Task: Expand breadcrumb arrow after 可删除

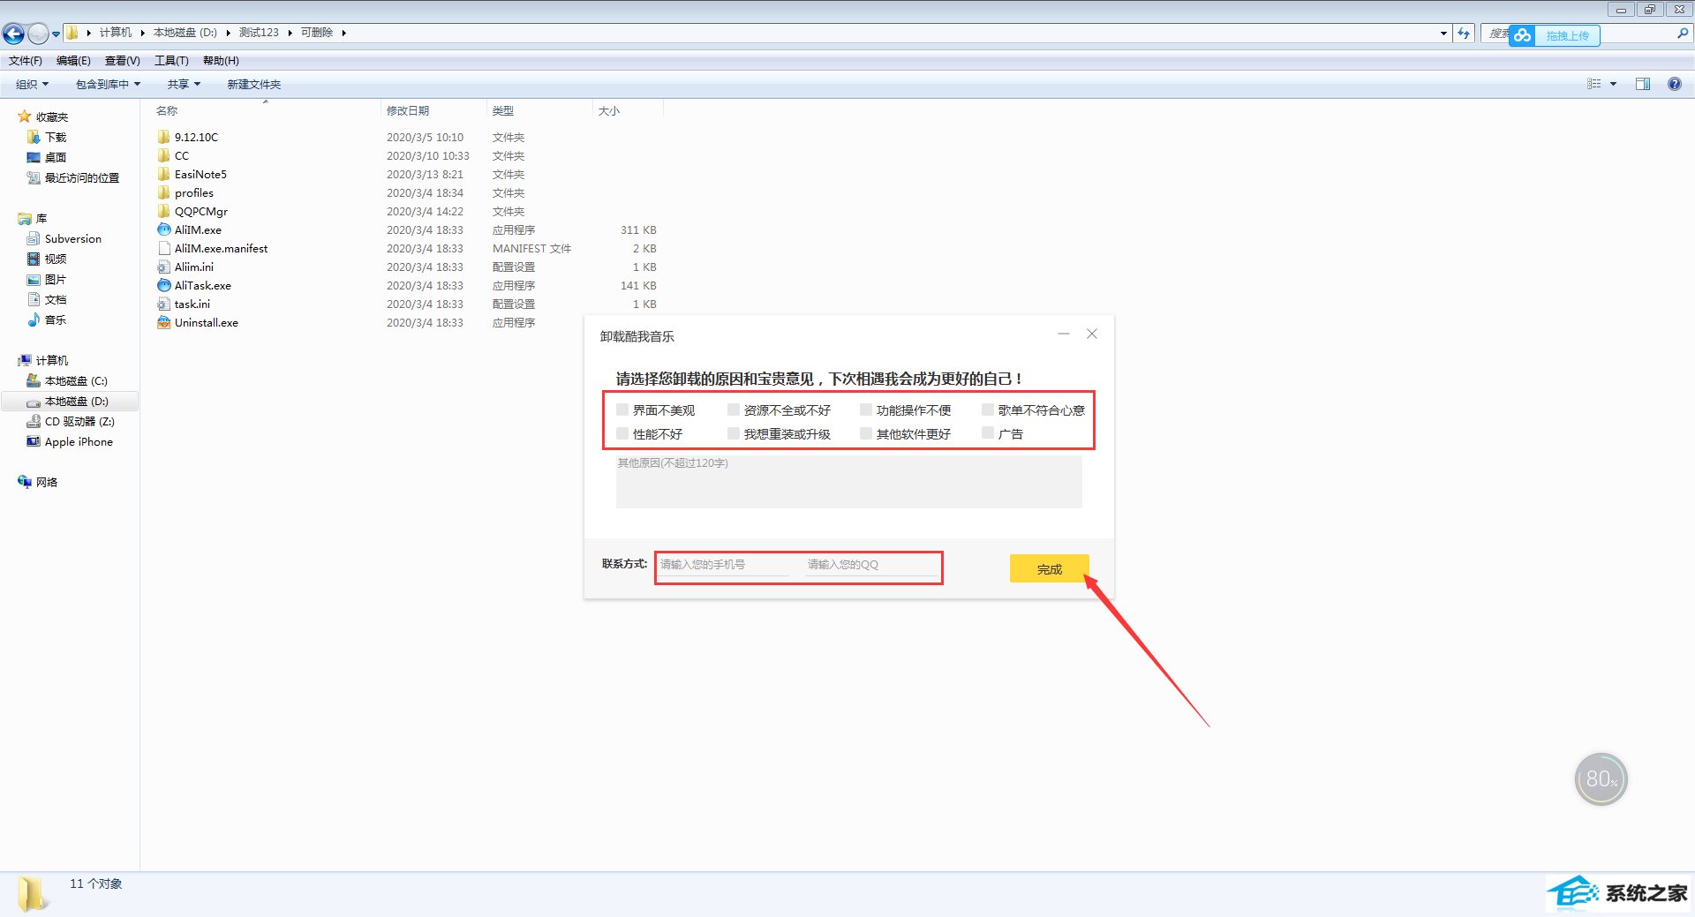Action: [343, 33]
